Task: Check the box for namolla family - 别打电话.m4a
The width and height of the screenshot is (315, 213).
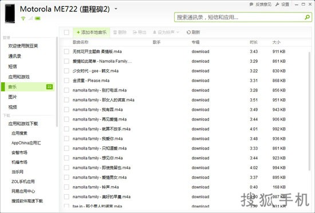Action: pos(66,90)
